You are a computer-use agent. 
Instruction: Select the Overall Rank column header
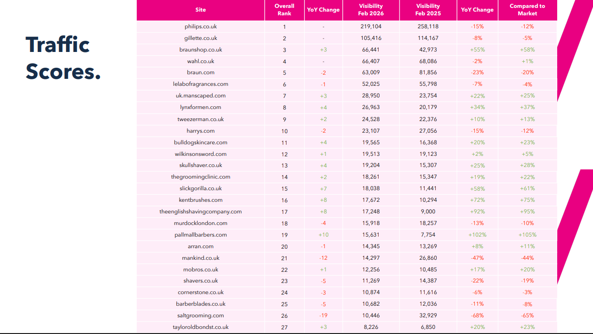point(284,10)
